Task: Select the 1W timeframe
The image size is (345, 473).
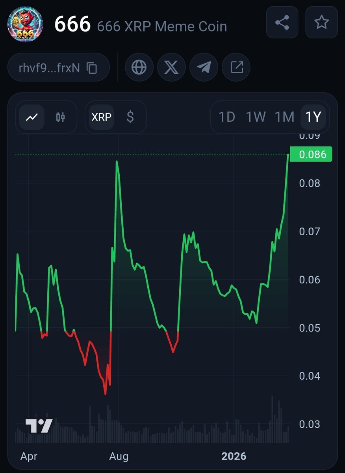Action: point(255,117)
